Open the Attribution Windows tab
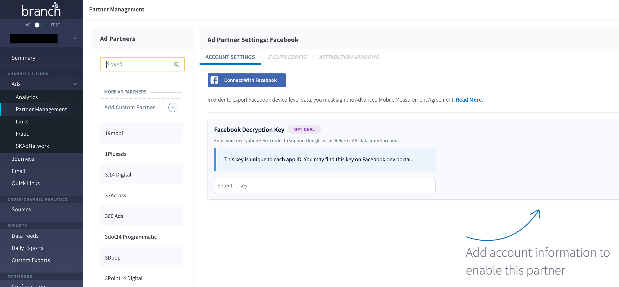 [x=349, y=57]
